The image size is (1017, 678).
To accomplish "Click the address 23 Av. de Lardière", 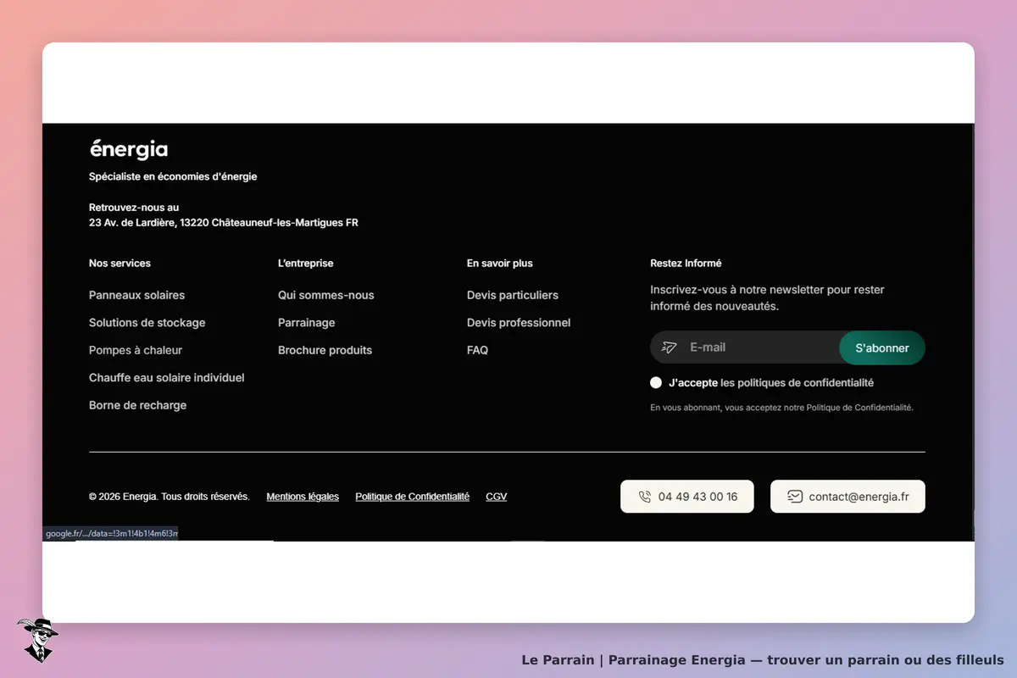I will [x=224, y=223].
